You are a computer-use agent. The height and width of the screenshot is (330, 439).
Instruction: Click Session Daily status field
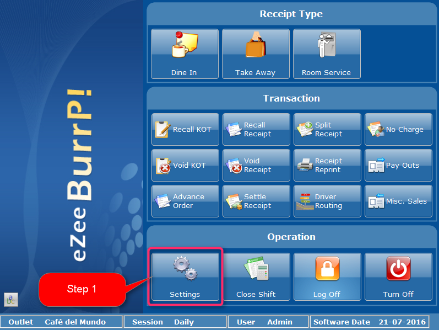(175, 322)
